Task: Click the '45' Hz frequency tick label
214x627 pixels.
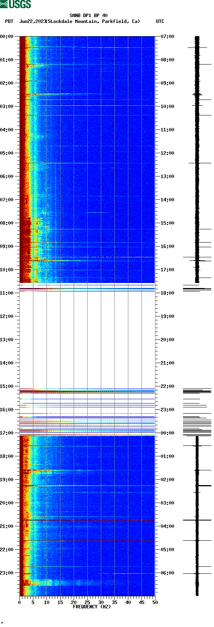Action: pos(142,603)
